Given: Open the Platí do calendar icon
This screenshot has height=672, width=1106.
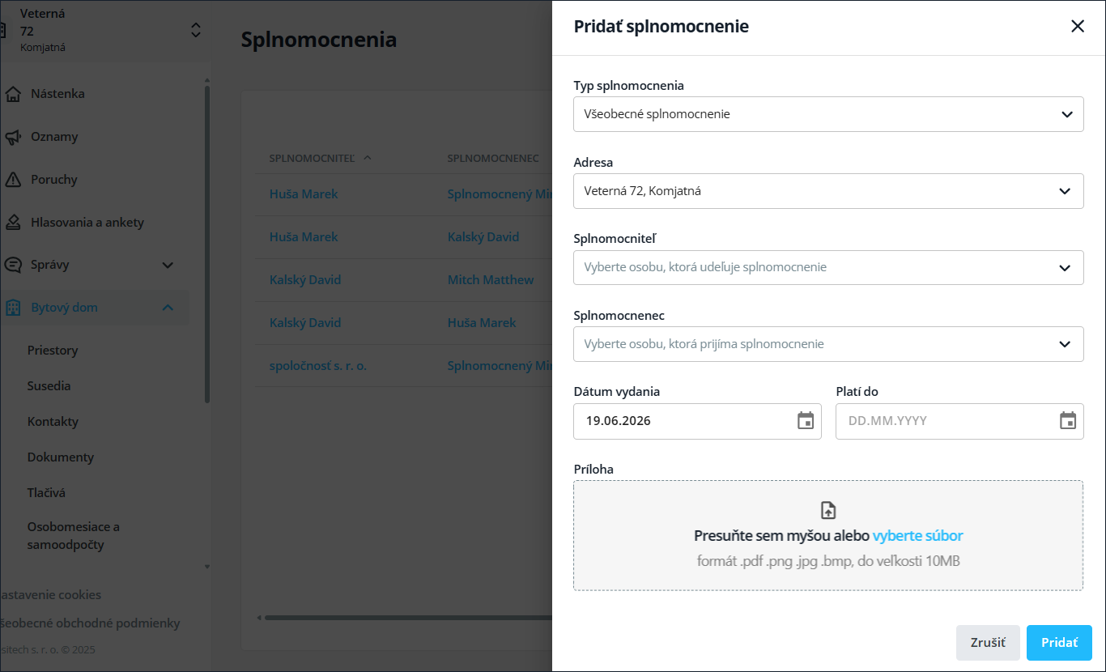Looking at the screenshot, I should 1068,421.
